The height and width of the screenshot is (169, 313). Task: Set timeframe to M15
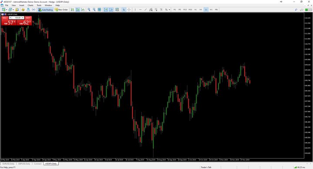tap(185, 10)
